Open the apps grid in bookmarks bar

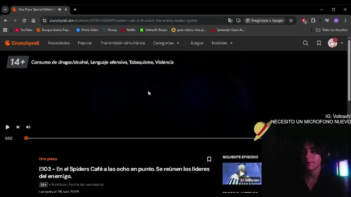5,30
